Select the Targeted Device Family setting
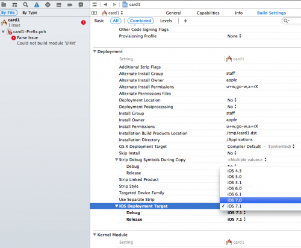The height and width of the screenshot is (248, 301). coord(141,193)
